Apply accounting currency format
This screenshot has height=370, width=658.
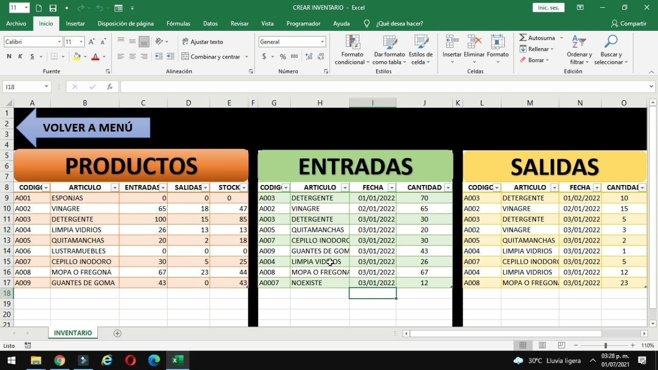click(x=264, y=57)
